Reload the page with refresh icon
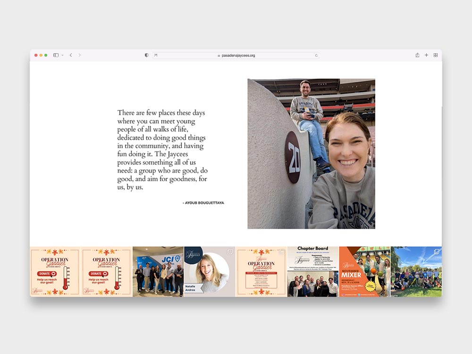Screen dimensions: 472x354 click(316, 55)
